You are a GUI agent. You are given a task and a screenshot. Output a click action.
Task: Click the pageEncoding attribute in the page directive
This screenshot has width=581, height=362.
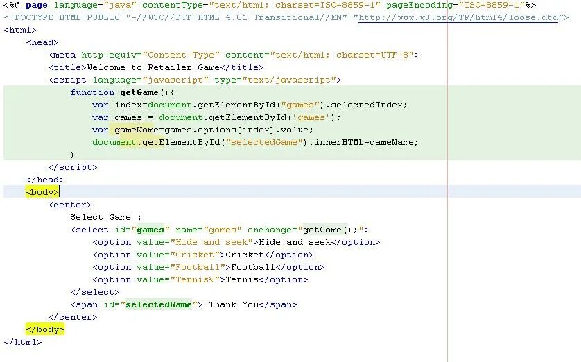point(456,5)
